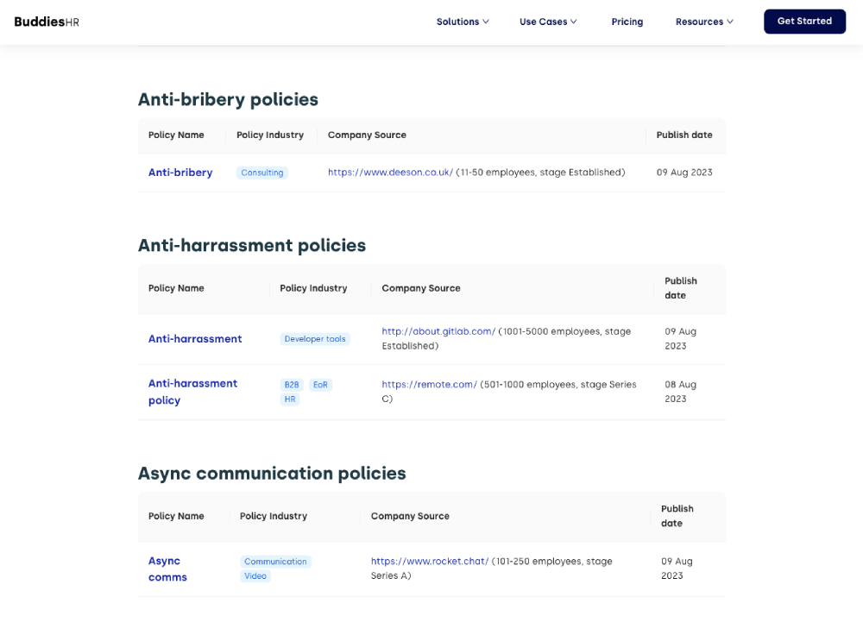Click the Video industry tag

coord(255,575)
